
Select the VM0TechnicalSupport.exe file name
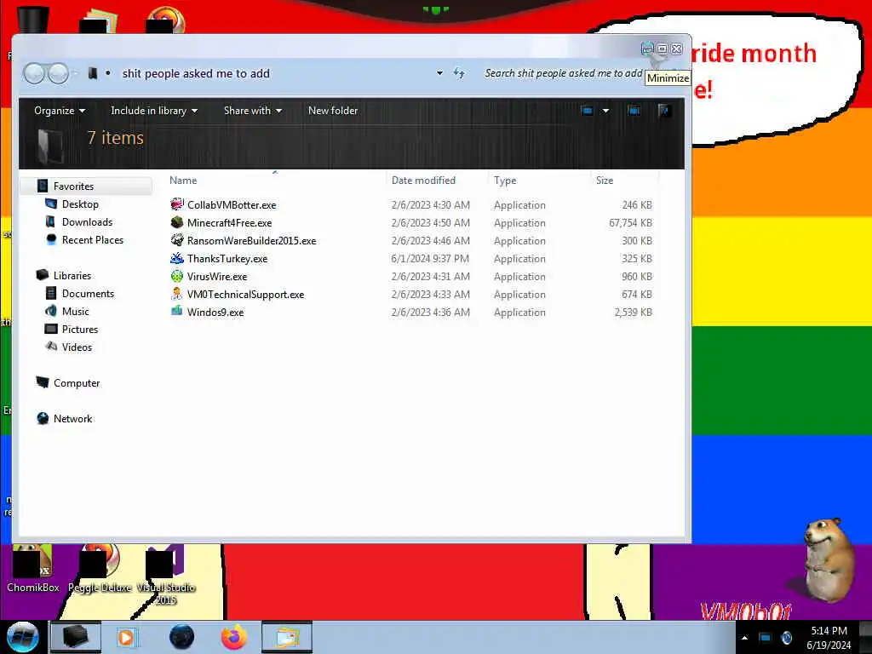[246, 294]
